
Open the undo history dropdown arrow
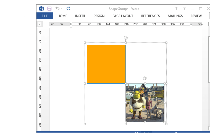click(62, 9)
